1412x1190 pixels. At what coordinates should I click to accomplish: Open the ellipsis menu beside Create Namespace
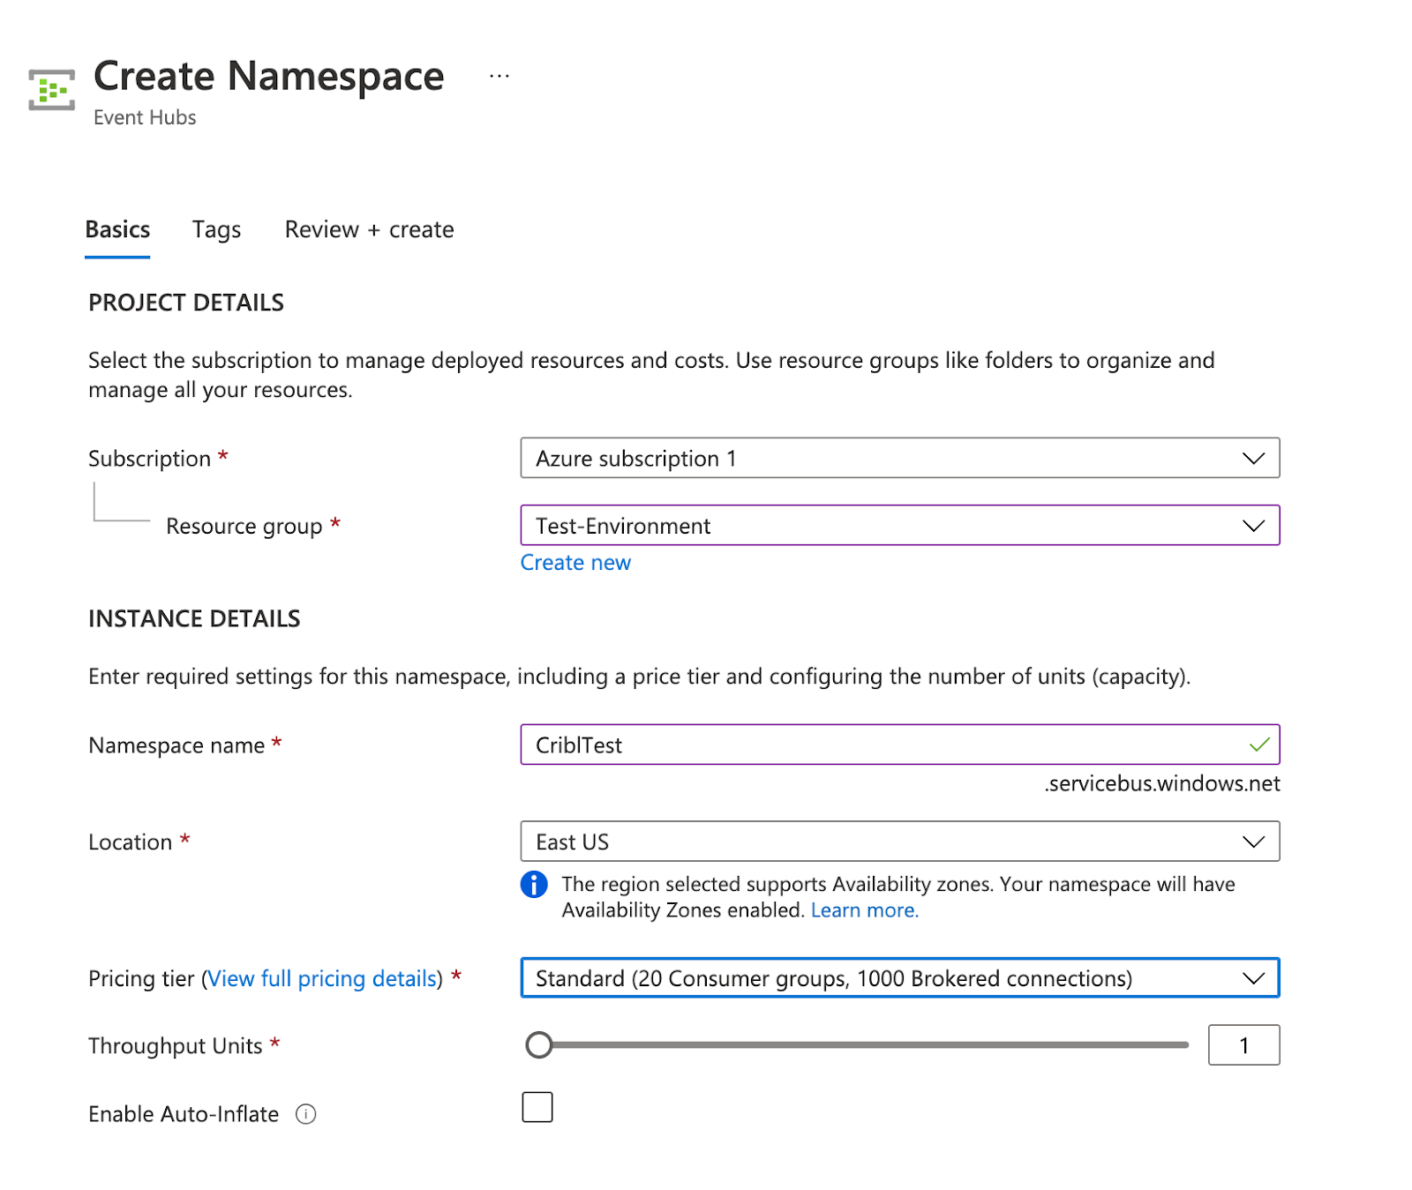coord(499,75)
